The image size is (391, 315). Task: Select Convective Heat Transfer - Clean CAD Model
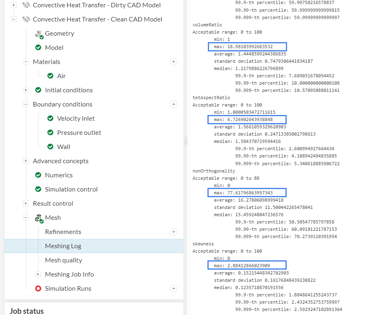click(x=97, y=19)
